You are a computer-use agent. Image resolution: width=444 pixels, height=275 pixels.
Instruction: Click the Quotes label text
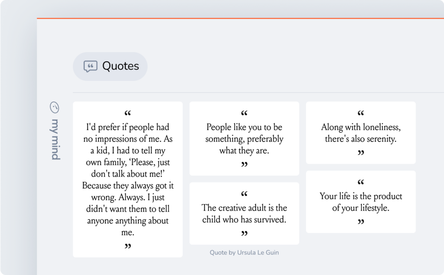pyautogui.click(x=121, y=66)
